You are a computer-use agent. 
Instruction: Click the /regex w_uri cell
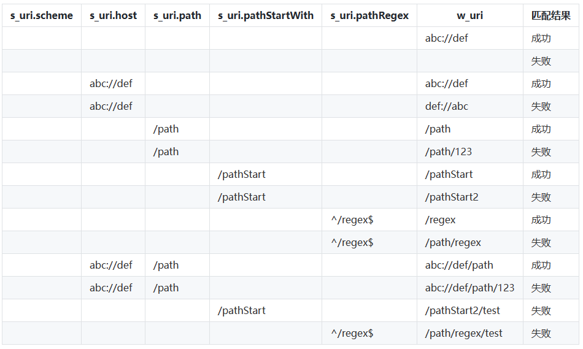tap(470, 220)
